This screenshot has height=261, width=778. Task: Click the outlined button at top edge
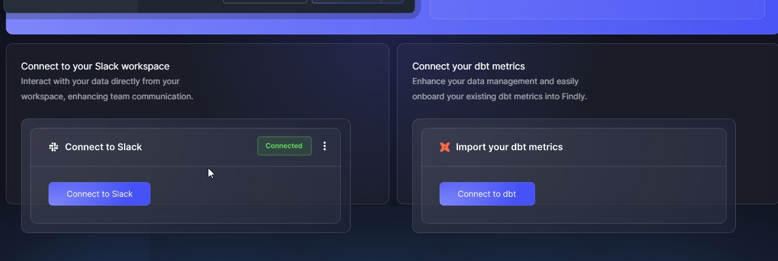pos(265,1)
